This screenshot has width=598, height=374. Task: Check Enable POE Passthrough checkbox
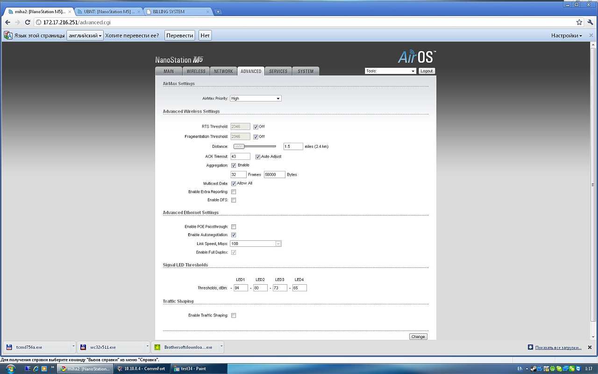click(x=234, y=227)
